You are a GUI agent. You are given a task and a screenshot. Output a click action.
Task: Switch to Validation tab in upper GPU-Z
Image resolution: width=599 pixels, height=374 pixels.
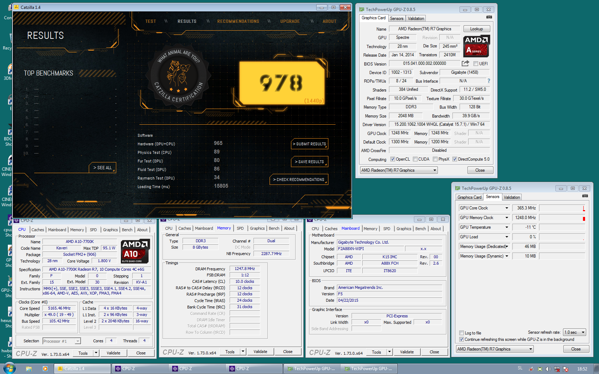pos(416,19)
